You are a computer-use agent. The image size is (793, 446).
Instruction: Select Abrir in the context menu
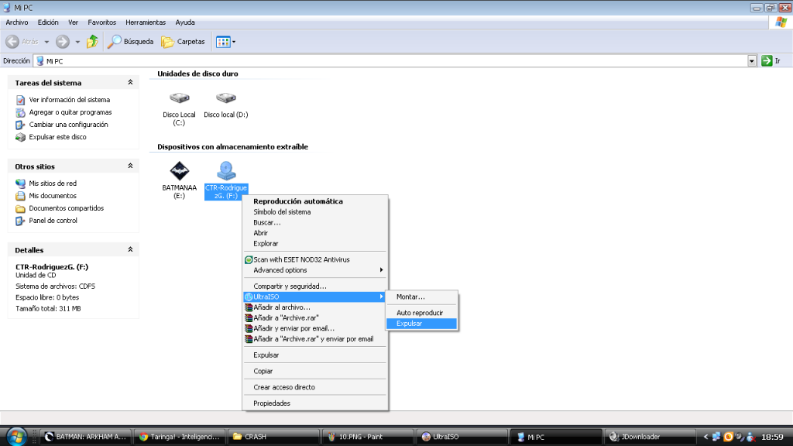(x=314, y=233)
